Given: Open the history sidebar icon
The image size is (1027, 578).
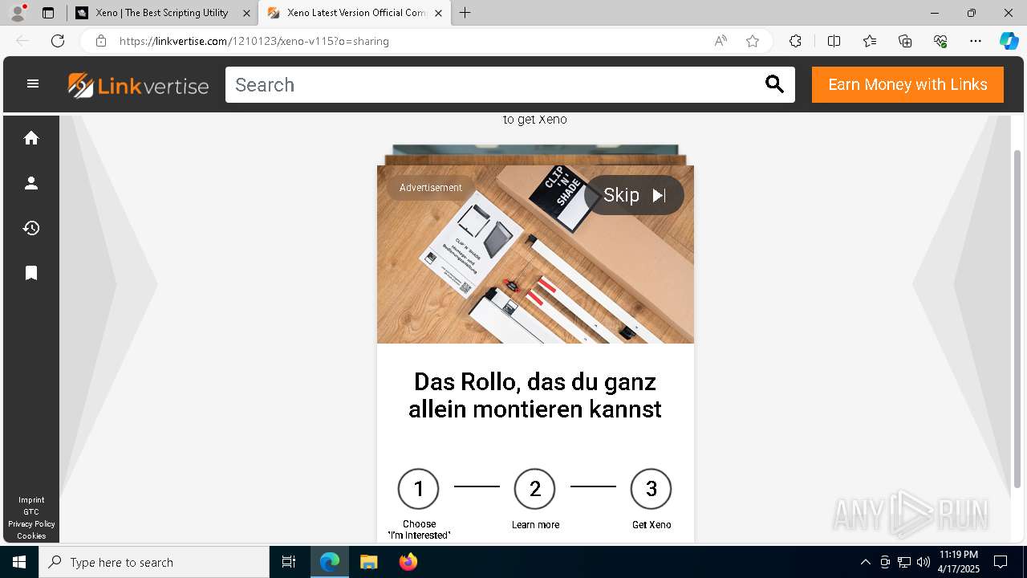Looking at the screenshot, I should pos(31,228).
